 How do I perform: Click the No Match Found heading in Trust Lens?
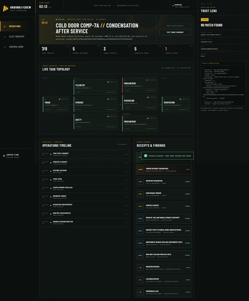(x=212, y=25)
